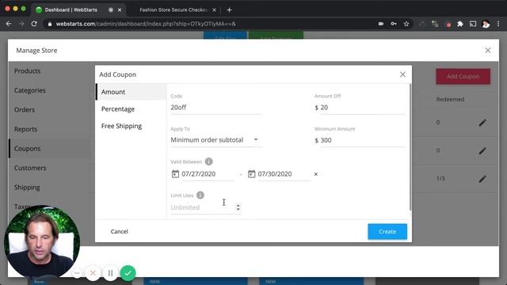Edit the first coupon row pencil
Screen dimensions: 507x285
pyautogui.click(x=482, y=123)
